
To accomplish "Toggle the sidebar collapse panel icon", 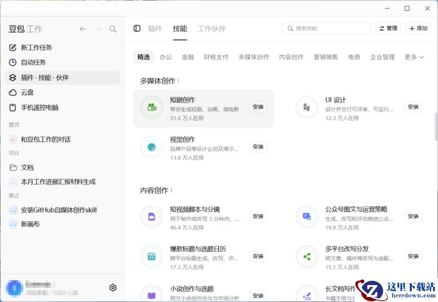I will (x=137, y=28).
